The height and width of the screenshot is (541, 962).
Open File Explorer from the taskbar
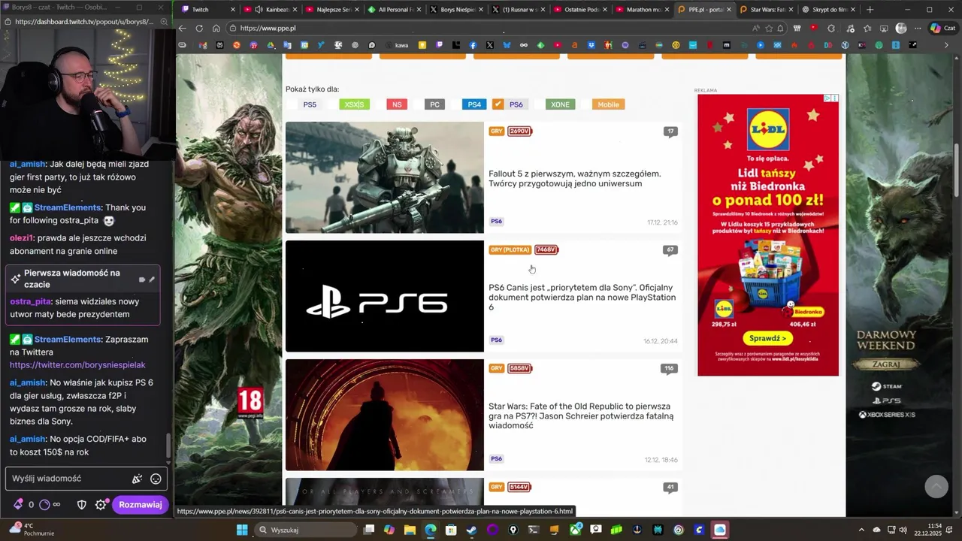click(410, 530)
